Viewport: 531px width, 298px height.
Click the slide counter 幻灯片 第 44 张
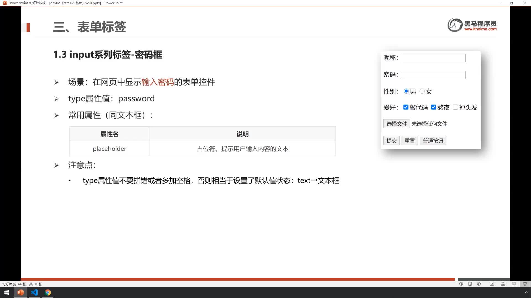(22, 284)
